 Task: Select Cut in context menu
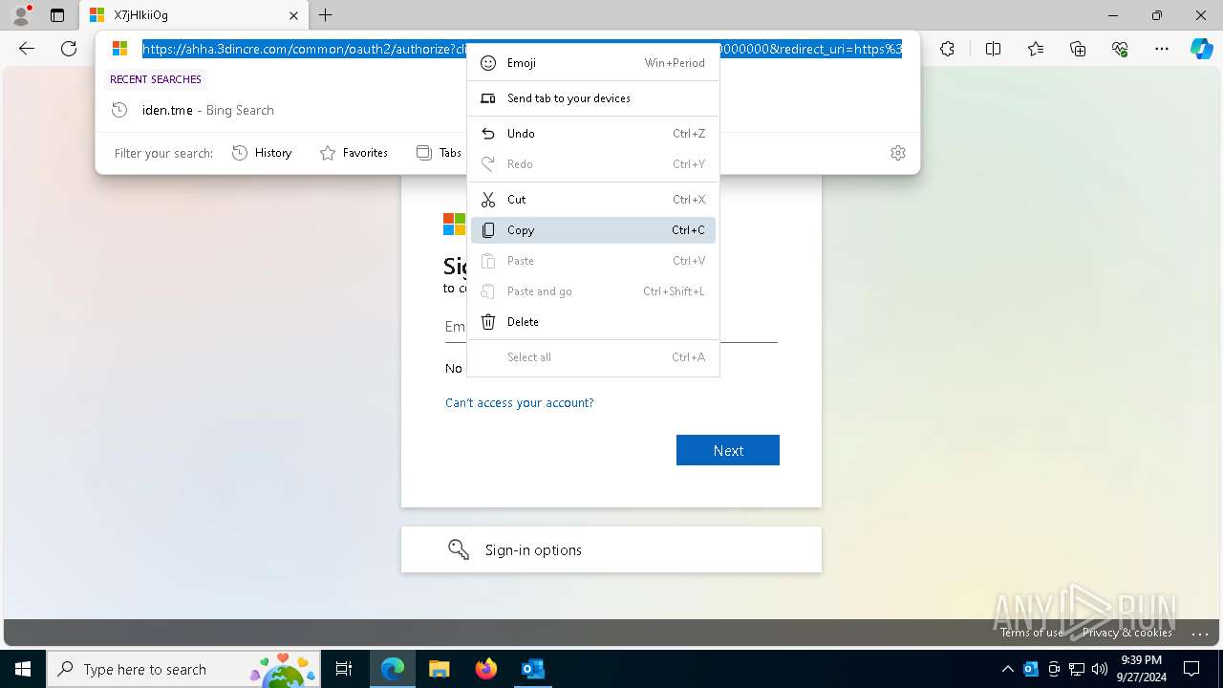[593, 200]
